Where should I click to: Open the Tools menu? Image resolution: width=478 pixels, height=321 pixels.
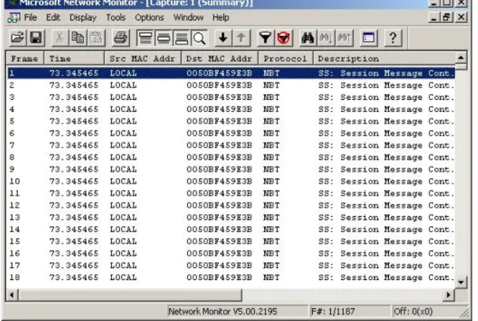point(115,18)
